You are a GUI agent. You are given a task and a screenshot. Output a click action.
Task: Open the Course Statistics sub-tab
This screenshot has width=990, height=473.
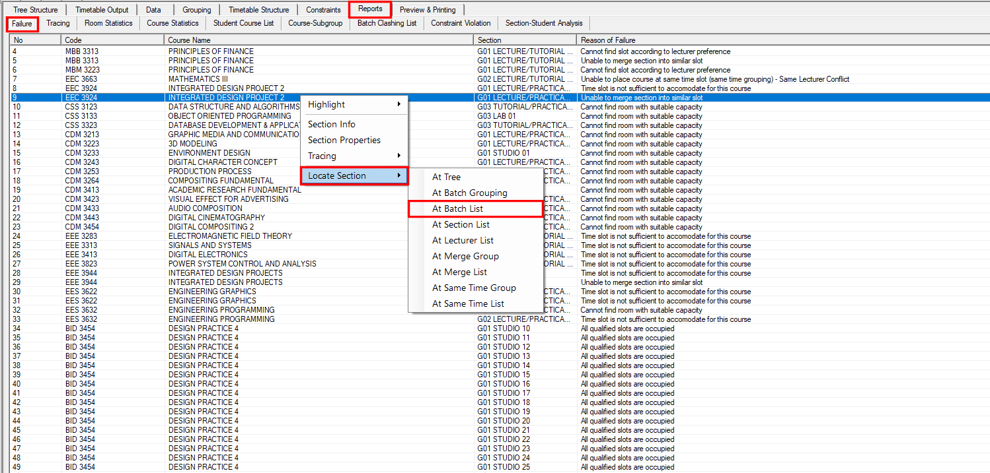172,23
